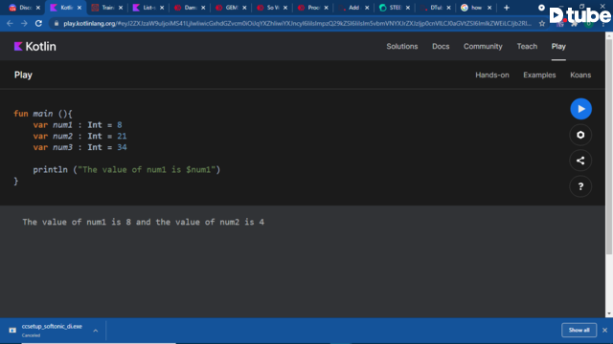613x344 pixels.
Task: Open a new browser tab
Action: pos(507,8)
